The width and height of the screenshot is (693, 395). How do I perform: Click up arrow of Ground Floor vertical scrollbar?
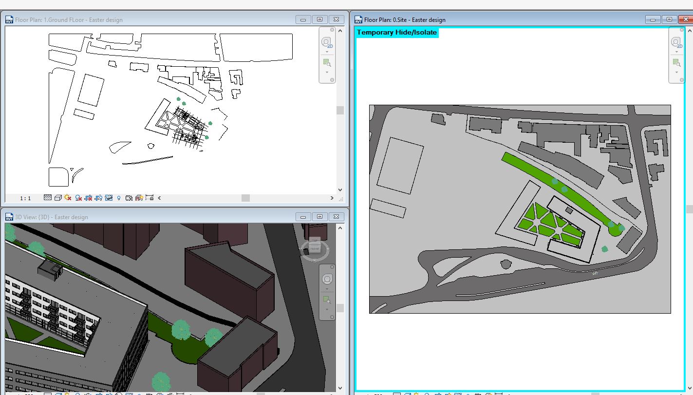[x=340, y=30]
